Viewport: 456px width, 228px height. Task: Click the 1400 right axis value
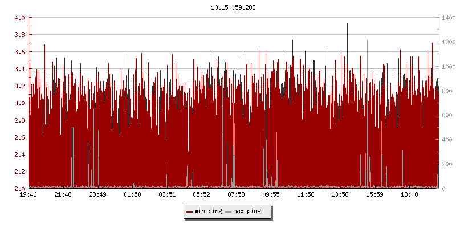click(x=447, y=18)
